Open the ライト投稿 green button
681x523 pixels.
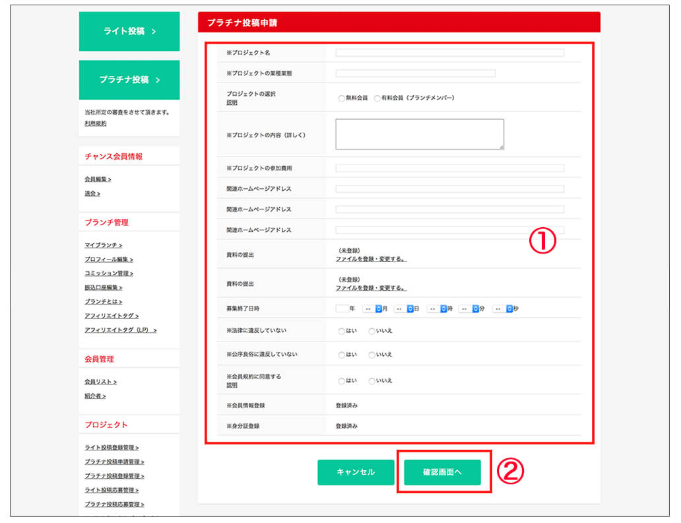(129, 31)
